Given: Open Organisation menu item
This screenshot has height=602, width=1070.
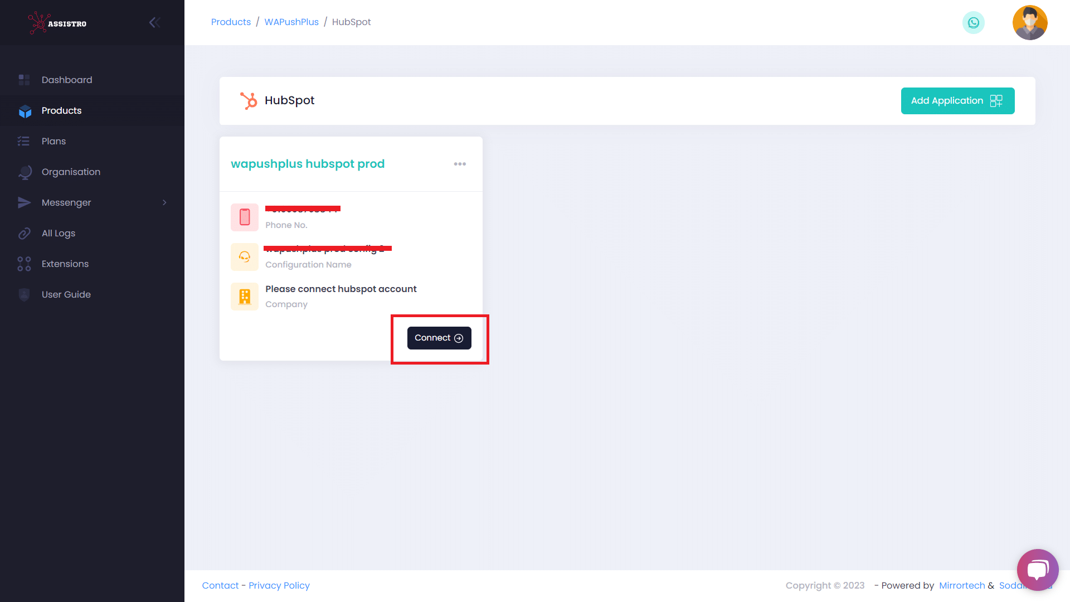Looking at the screenshot, I should [71, 172].
